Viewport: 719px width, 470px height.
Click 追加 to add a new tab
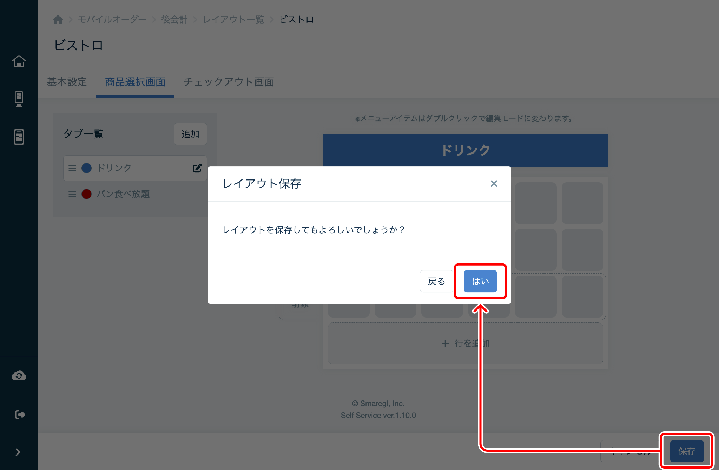[190, 134]
